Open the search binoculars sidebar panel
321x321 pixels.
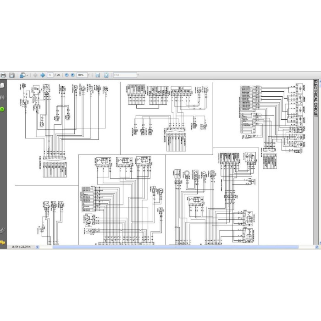2,98
